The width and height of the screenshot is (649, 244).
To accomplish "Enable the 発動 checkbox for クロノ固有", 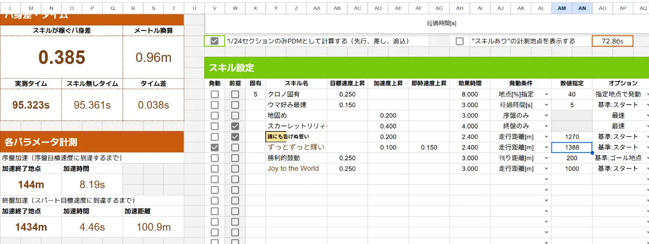I will pos(215,94).
